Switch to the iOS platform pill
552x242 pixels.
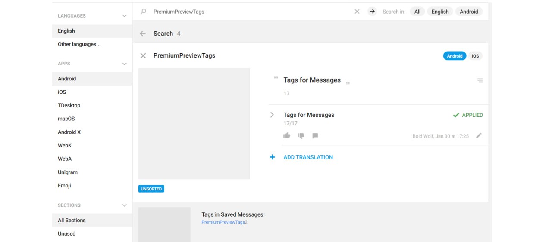[x=475, y=56]
